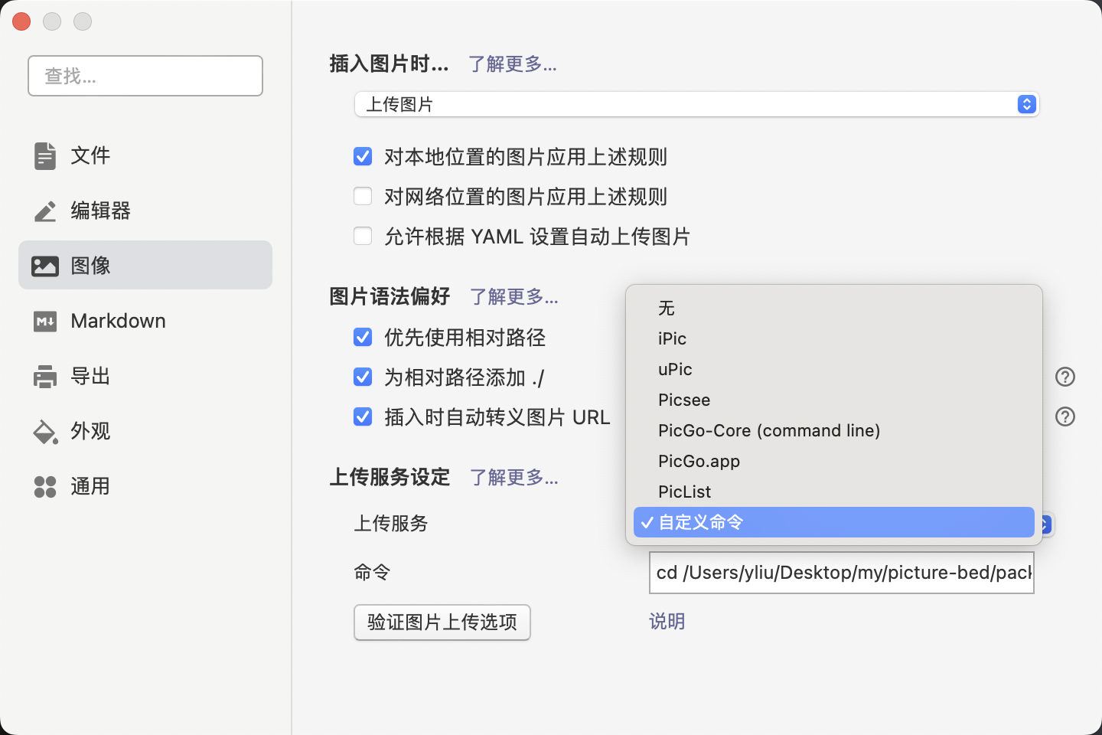Open the 外观 preferences panel

pos(90,431)
